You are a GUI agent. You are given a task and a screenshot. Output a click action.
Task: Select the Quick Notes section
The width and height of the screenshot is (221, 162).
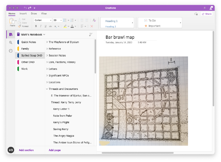point(30,42)
